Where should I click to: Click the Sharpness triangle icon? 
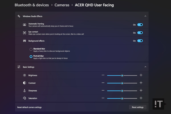point(25,91)
